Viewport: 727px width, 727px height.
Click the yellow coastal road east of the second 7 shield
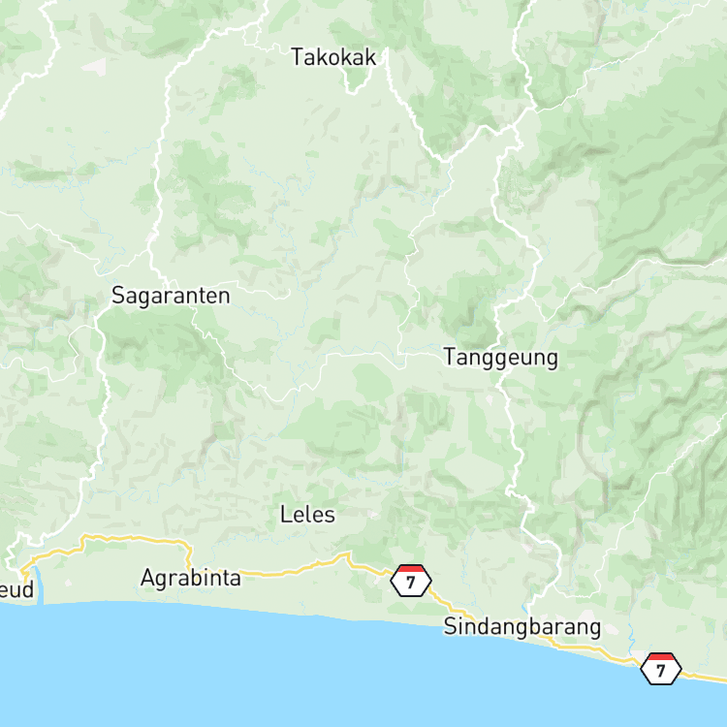click(x=705, y=678)
